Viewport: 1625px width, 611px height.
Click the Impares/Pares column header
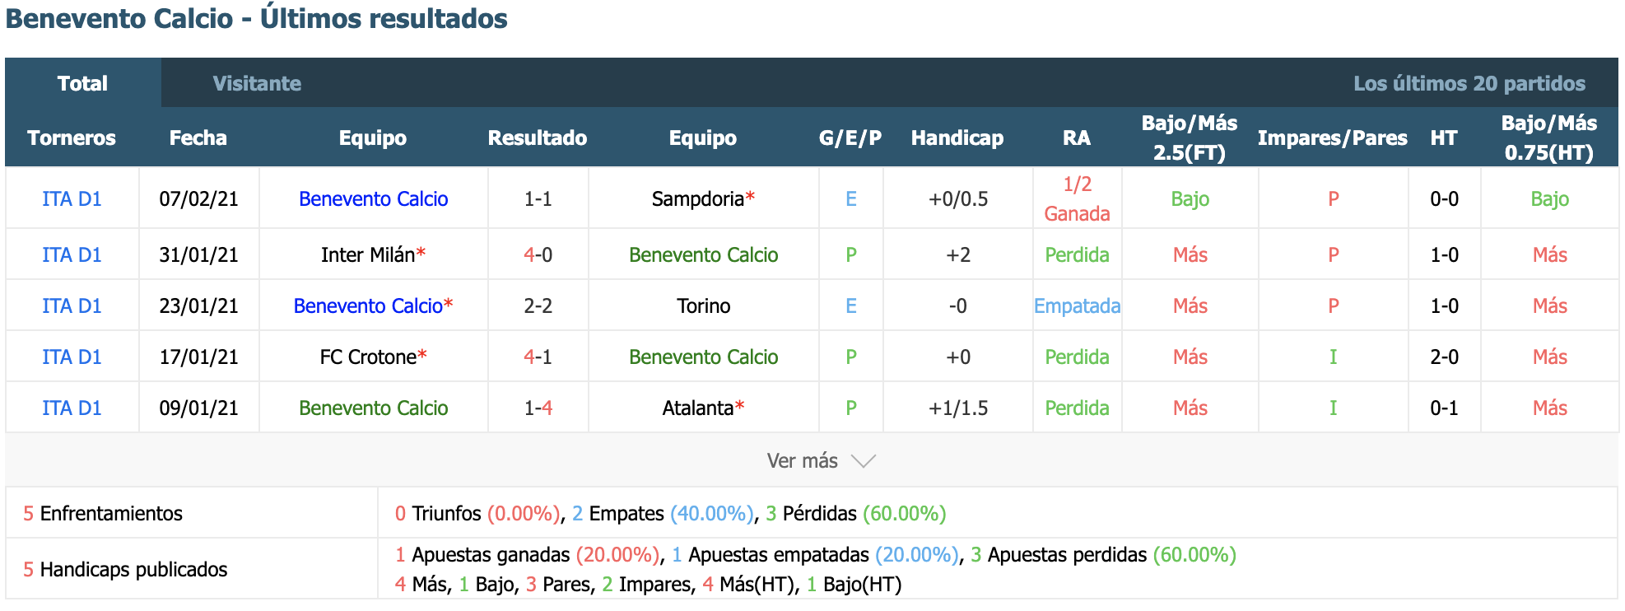tap(1332, 138)
